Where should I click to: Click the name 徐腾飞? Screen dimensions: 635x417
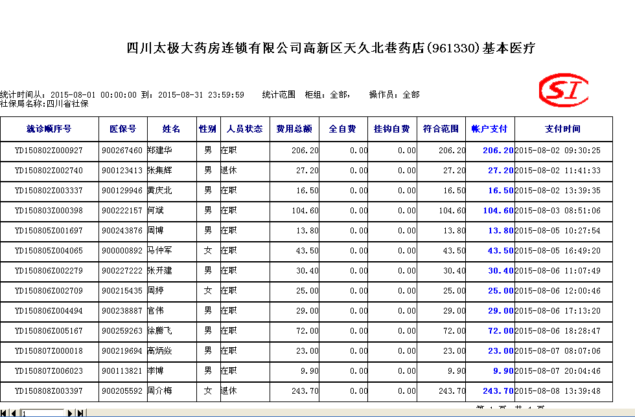(x=160, y=331)
